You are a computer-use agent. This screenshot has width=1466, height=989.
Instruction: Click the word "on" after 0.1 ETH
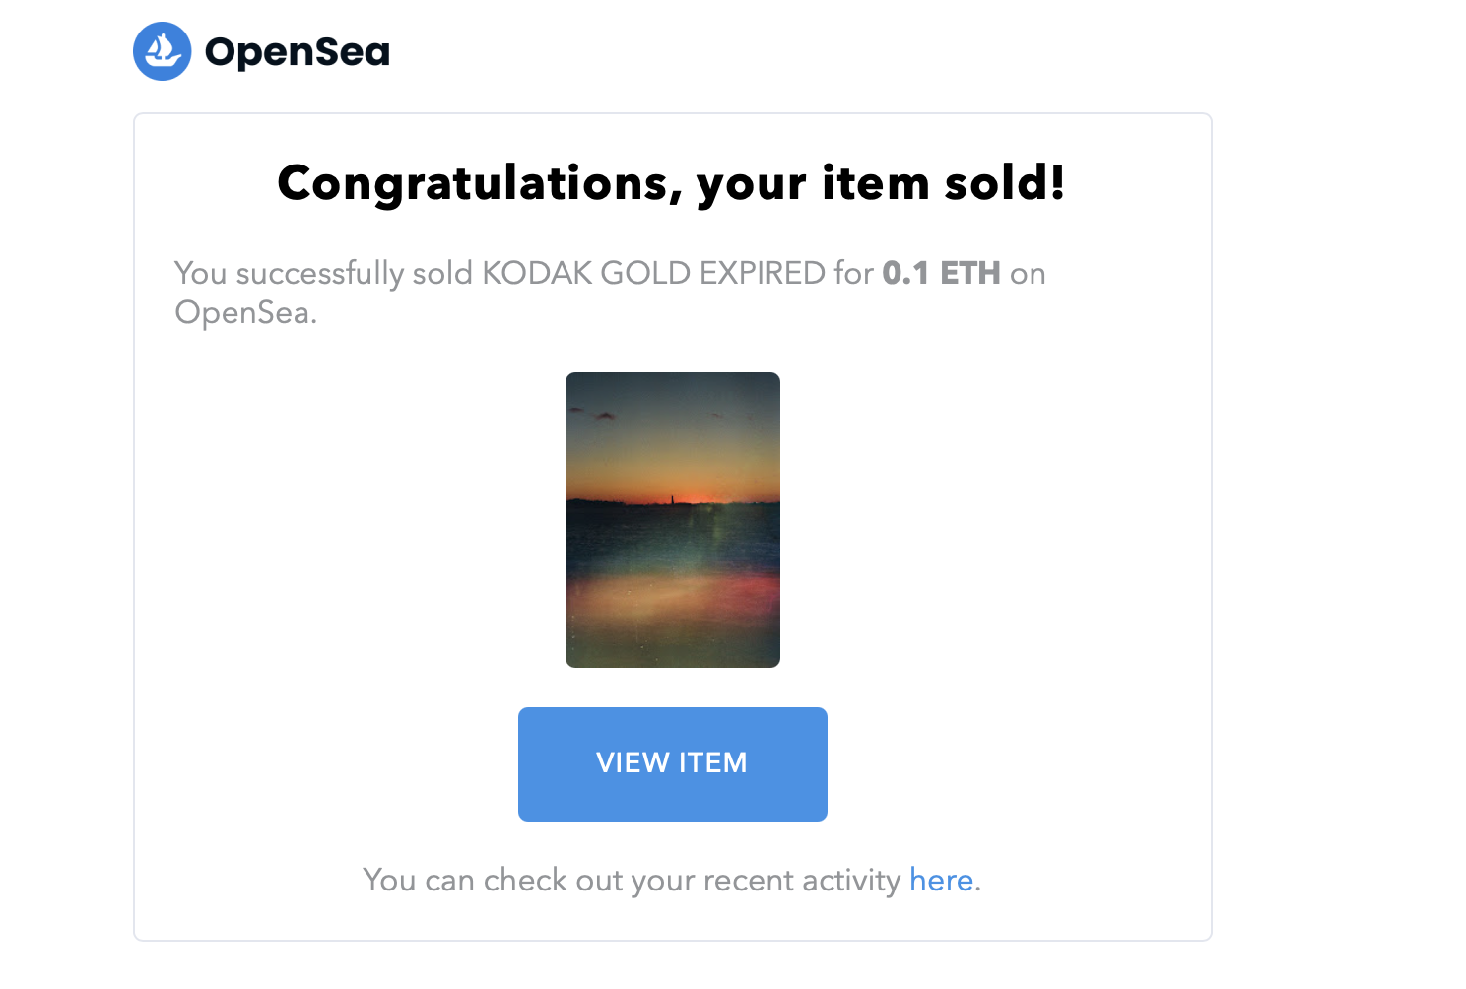pos(1028,273)
